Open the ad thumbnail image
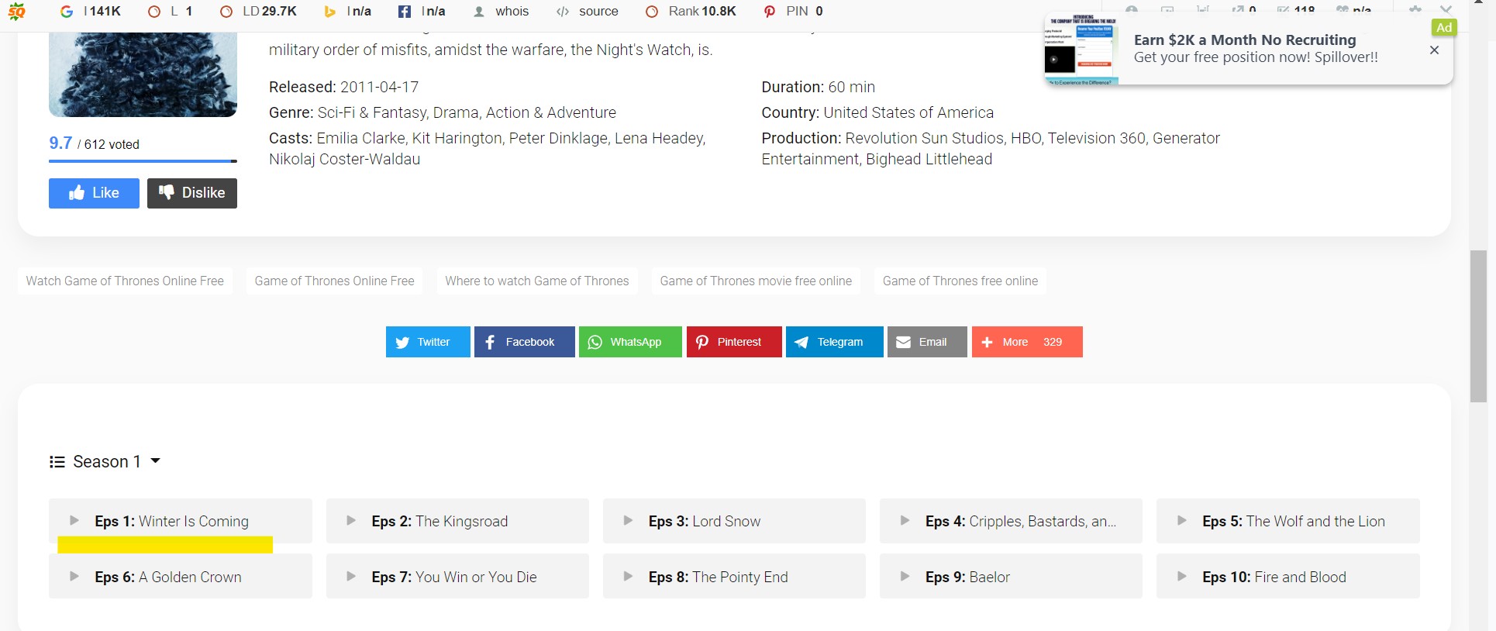Screen dimensions: 1496x631 (x=1081, y=50)
